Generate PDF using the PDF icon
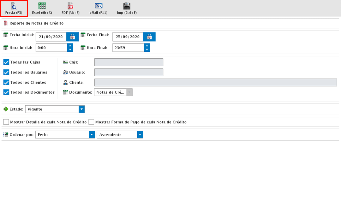The image size is (341, 218). tap(70, 6)
